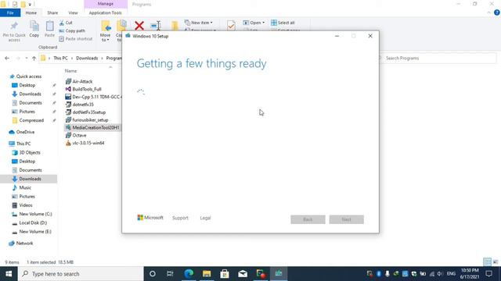Open the recent locations dropdown arrow
This screenshot has width=501, height=281.
point(26,59)
